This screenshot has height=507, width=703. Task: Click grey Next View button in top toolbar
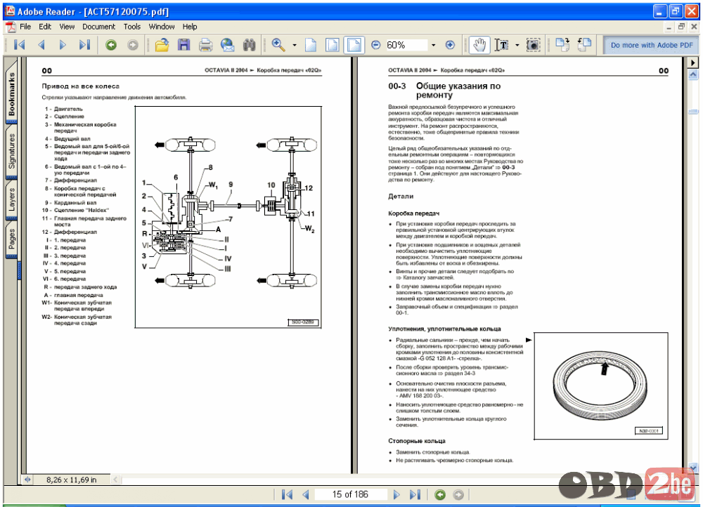pos(133,45)
